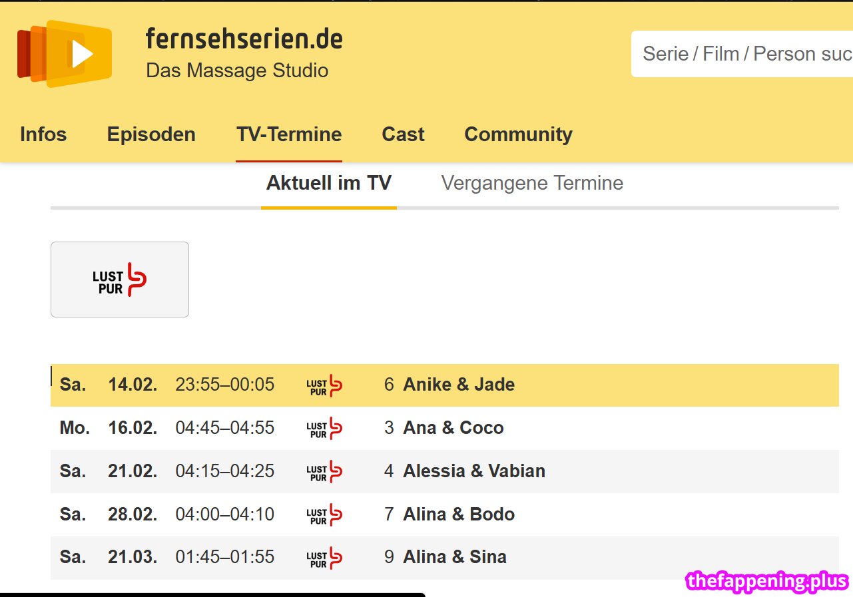
Task: Switch to the Episoden tab
Action: 151,134
